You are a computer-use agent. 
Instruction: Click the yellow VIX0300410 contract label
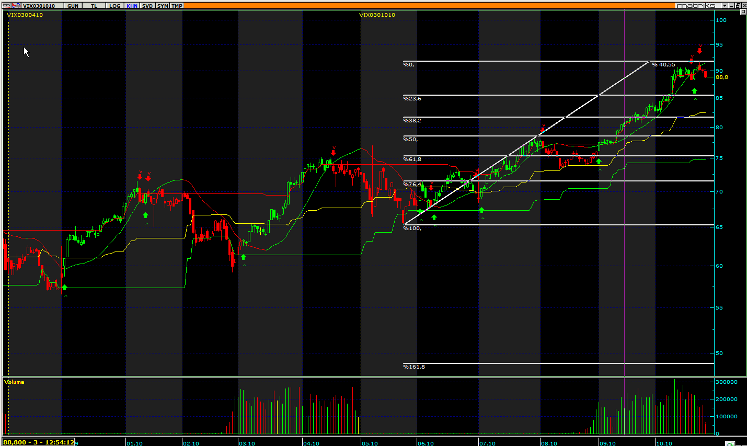25,15
